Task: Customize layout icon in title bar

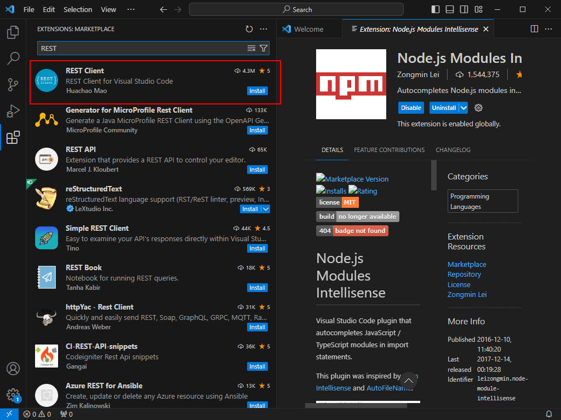Action: tap(478, 9)
